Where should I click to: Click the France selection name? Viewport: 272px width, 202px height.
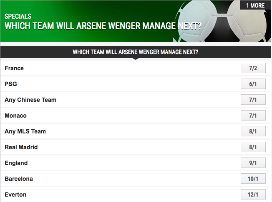14,68
